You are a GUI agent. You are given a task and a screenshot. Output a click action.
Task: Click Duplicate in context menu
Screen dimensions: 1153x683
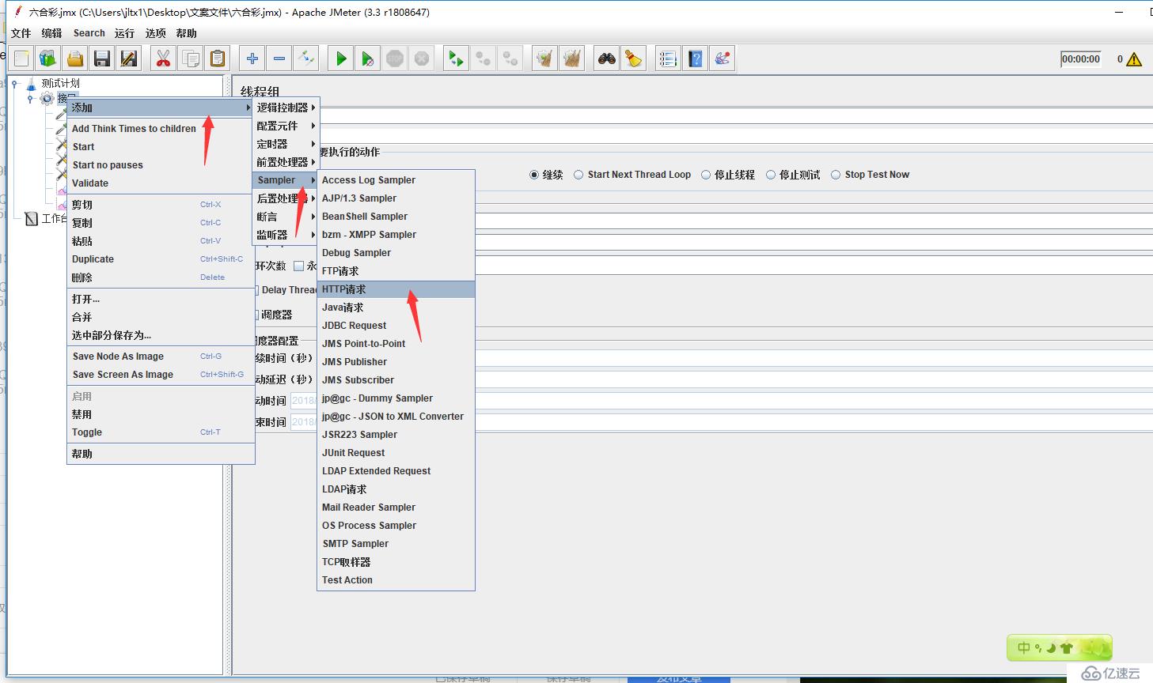(x=161, y=259)
